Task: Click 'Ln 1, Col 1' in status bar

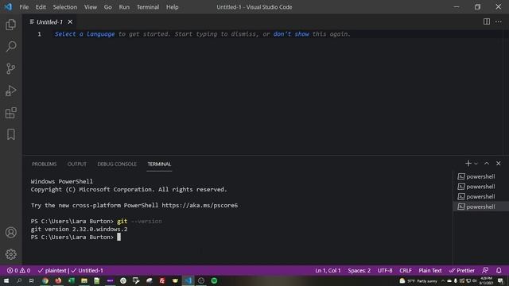Action: click(x=328, y=270)
